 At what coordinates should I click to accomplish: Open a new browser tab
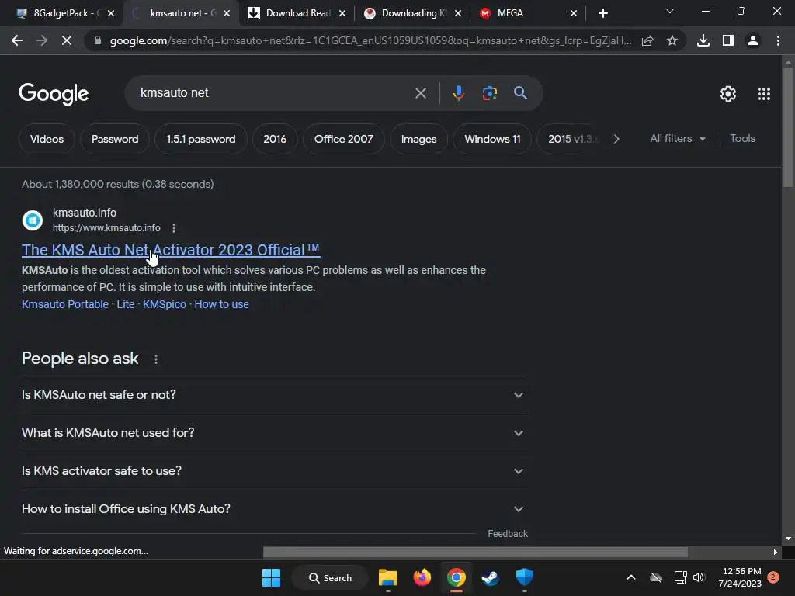pos(602,13)
